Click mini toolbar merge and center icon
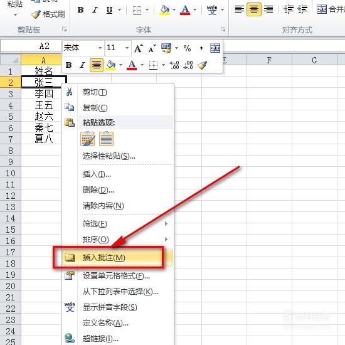Viewport: 345px width, 345px height. pyautogui.click(x=215, y=48)
